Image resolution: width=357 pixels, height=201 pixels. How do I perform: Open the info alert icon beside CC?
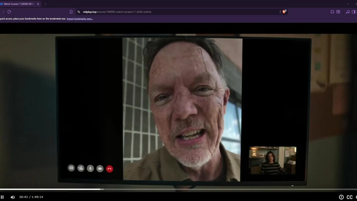tap(341, 197)
